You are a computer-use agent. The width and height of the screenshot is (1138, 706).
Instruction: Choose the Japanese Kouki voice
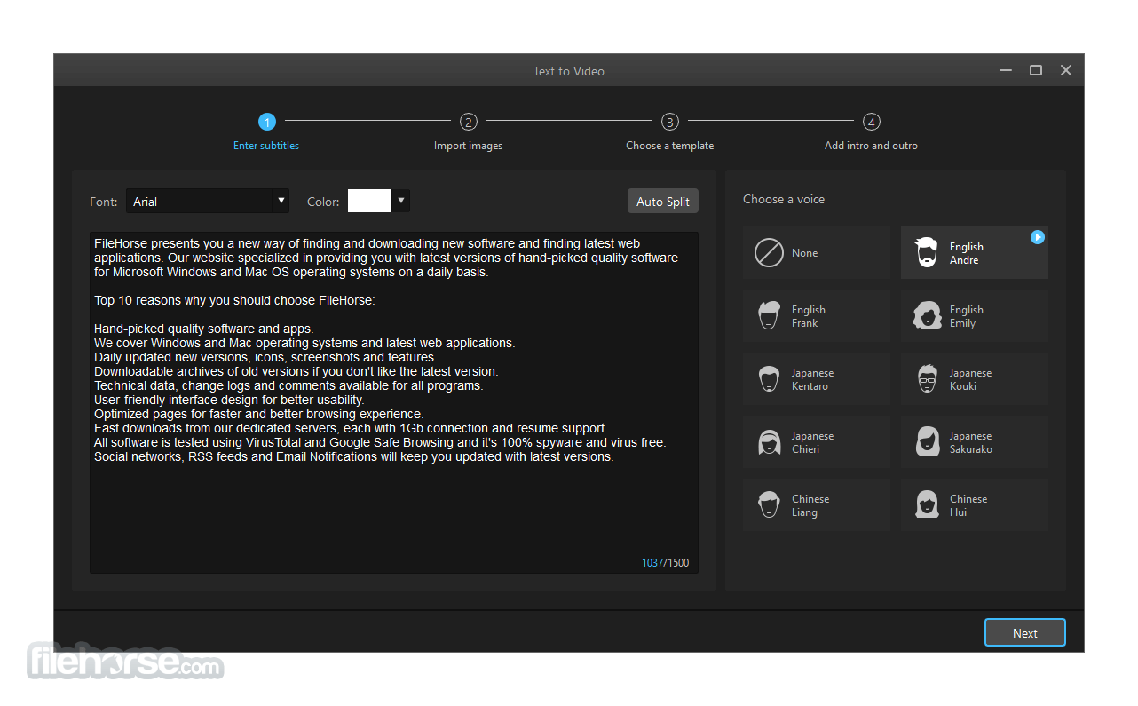[974, 379]
